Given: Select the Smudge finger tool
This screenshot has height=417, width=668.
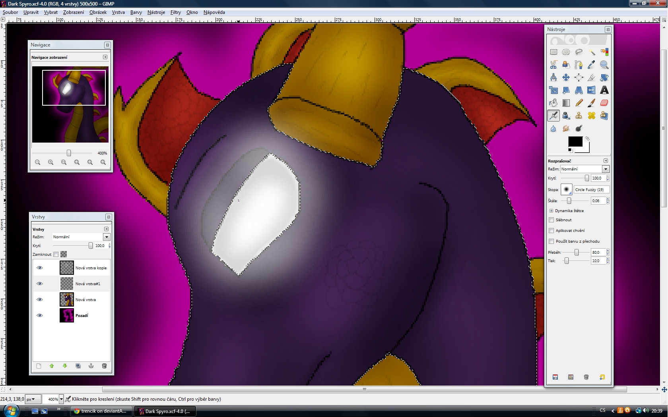Looking at the screenshot, I should tap(566, 128).
